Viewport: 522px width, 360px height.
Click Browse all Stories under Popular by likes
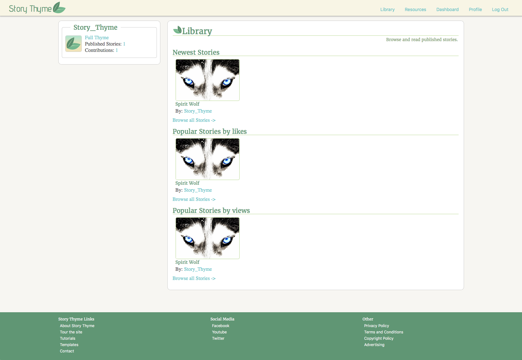(194, 199)
